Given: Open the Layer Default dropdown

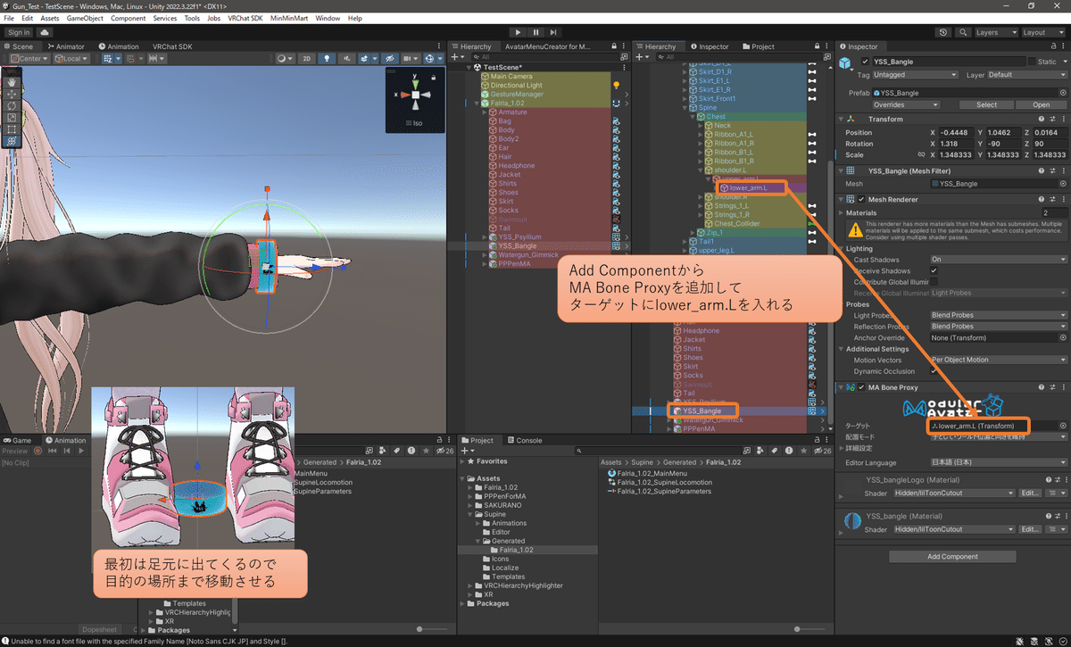Looking at the screenshot, I should [1026, 75].
